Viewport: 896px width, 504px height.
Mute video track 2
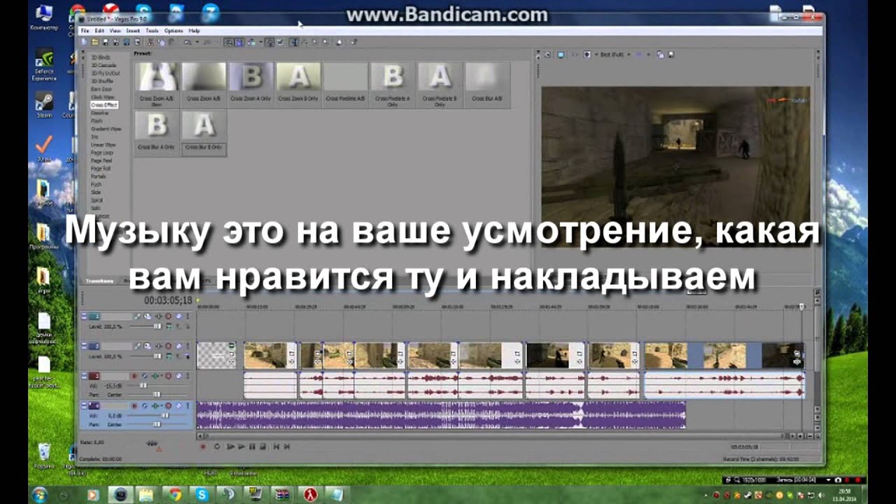pyautogui.click(x=168, y=346)
